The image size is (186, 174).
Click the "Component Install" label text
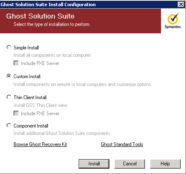pyautogui.click(x=31, y=126)
